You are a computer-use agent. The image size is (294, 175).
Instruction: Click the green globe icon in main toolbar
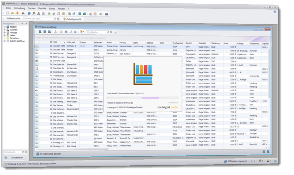click(69, 14)
